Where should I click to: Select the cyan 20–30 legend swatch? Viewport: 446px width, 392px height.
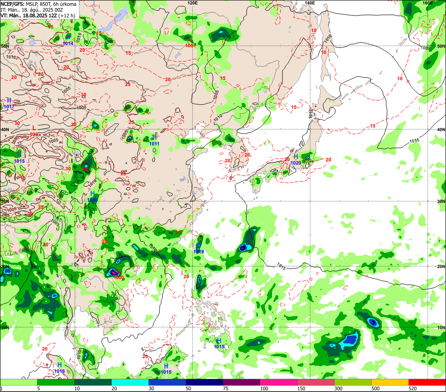tap(130, 382)
